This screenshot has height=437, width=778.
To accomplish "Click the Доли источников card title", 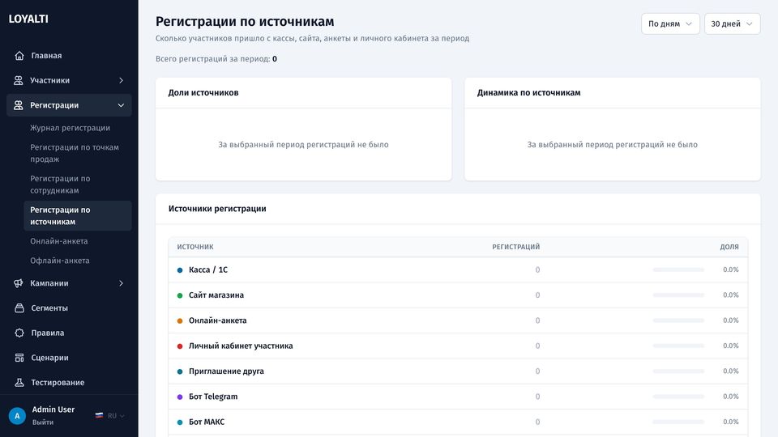I will (x=203, y=92).
